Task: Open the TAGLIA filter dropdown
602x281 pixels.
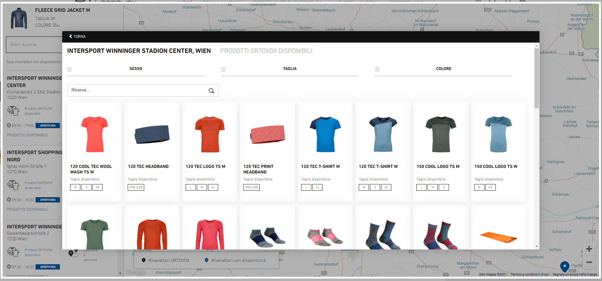Action: tap(290, 69)
